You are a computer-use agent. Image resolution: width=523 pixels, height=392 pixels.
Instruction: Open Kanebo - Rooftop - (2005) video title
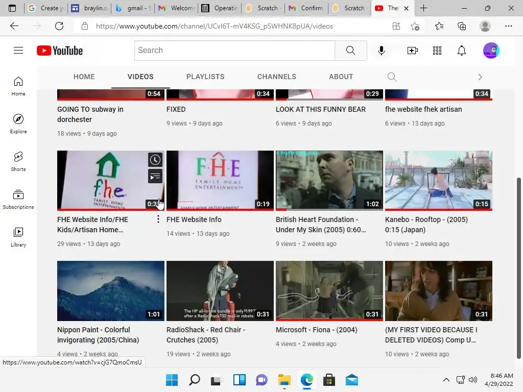click(x=426, y=225)
